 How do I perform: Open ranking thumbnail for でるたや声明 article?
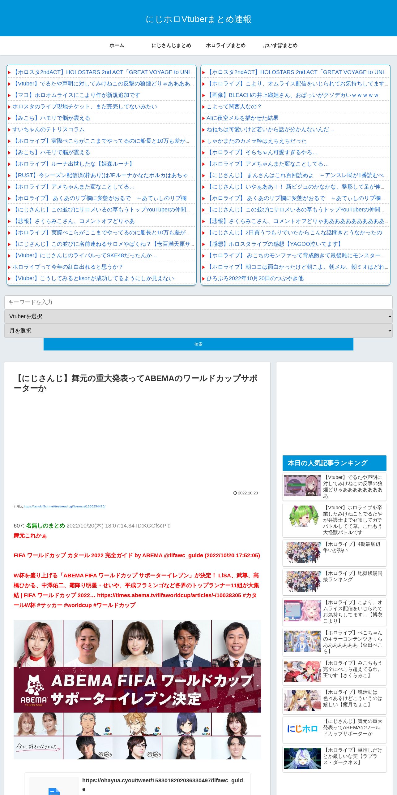[x=303, y=486]
